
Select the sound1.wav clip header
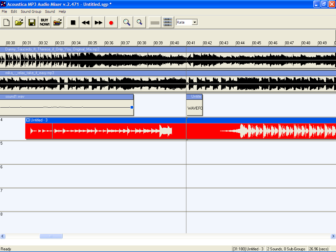pos(66,96)
